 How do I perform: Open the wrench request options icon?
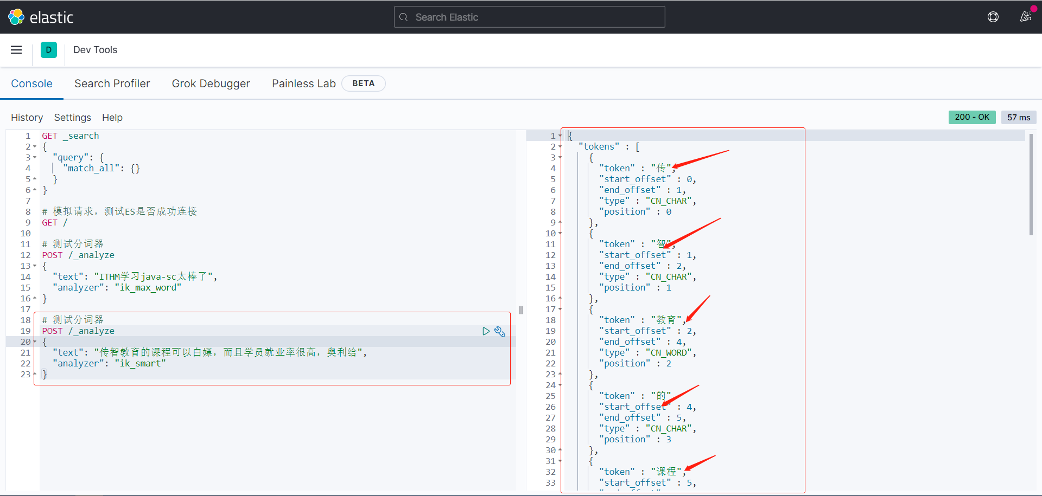pos(500,331)
